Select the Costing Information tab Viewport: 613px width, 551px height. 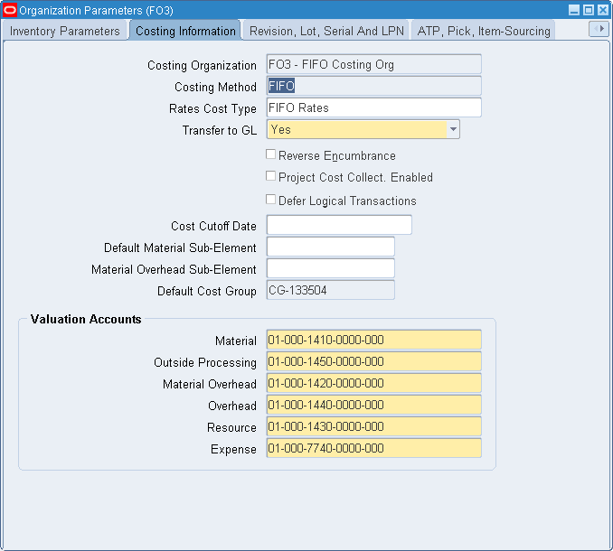tap(185, 31)
